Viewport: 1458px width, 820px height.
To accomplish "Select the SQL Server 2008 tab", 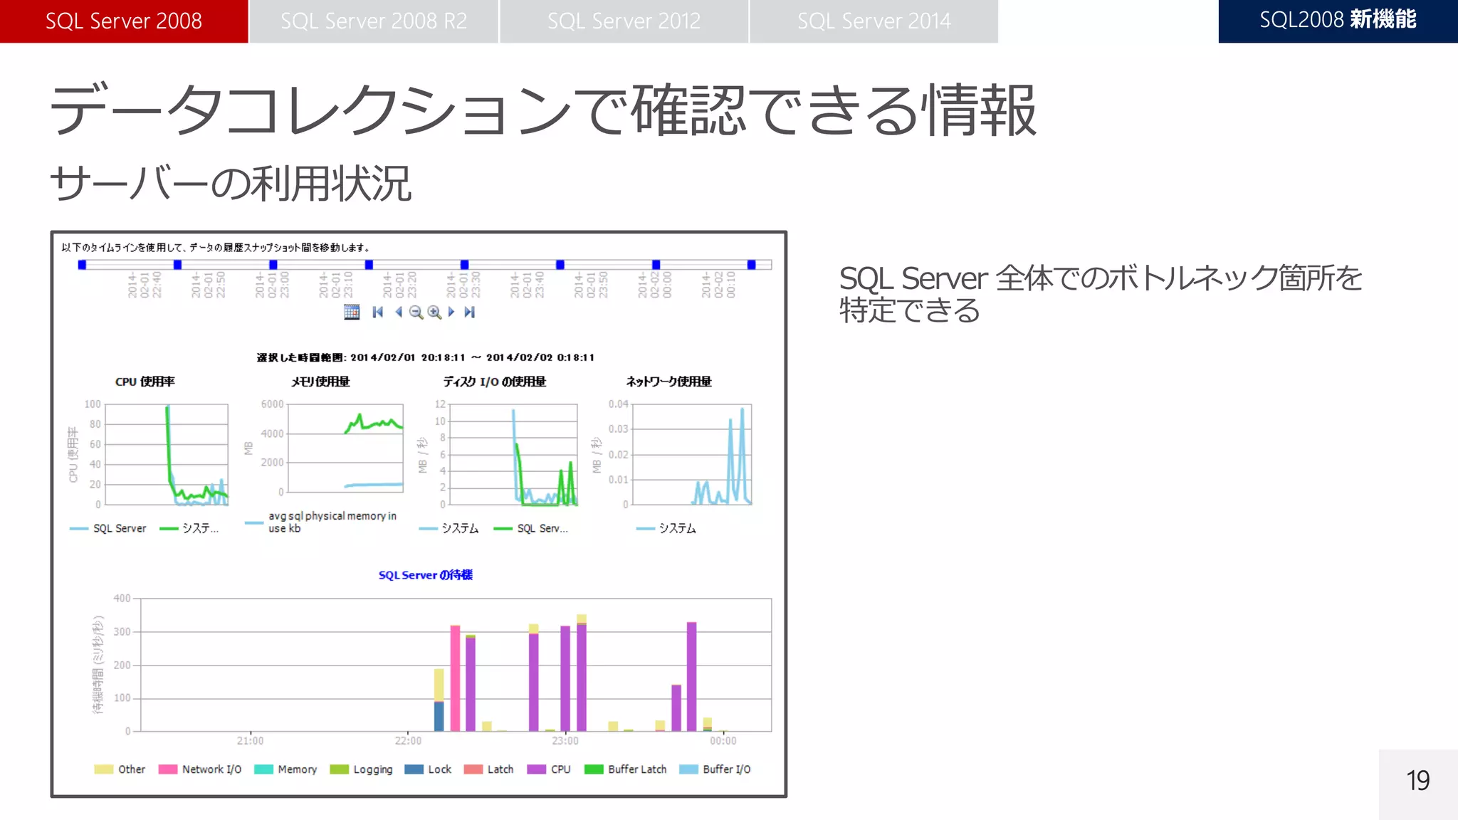I will pos(124,21).
